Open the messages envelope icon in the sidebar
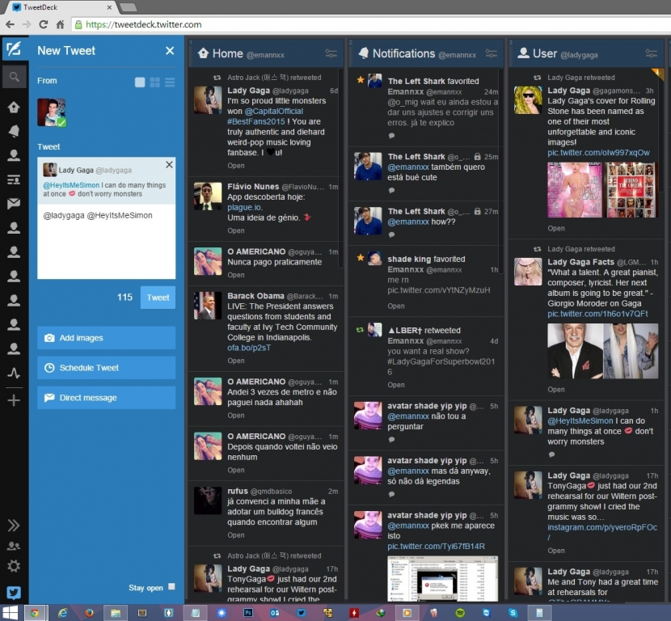 pos(14,203)
